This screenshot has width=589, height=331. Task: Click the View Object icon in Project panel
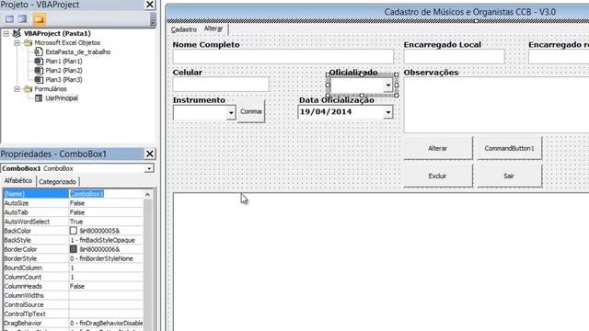[x=22, y=18]
